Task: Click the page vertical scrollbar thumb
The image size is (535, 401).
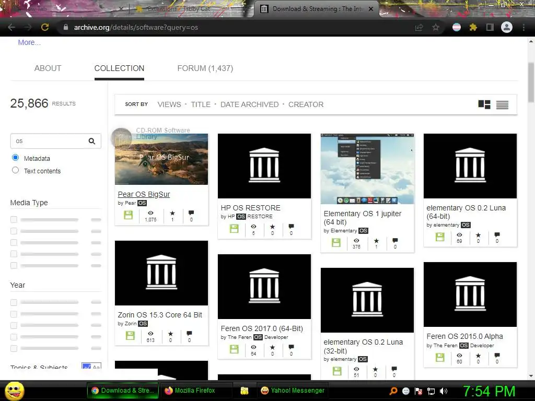Action: point(531,82)
